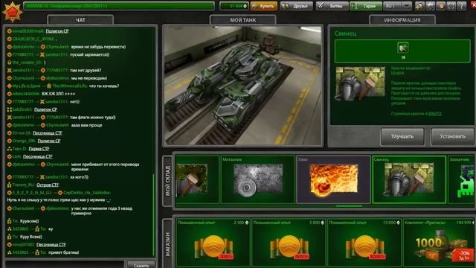Open Песочница CTF link posted by Livic
Screen dimensions: 476x268
point(38,156)
